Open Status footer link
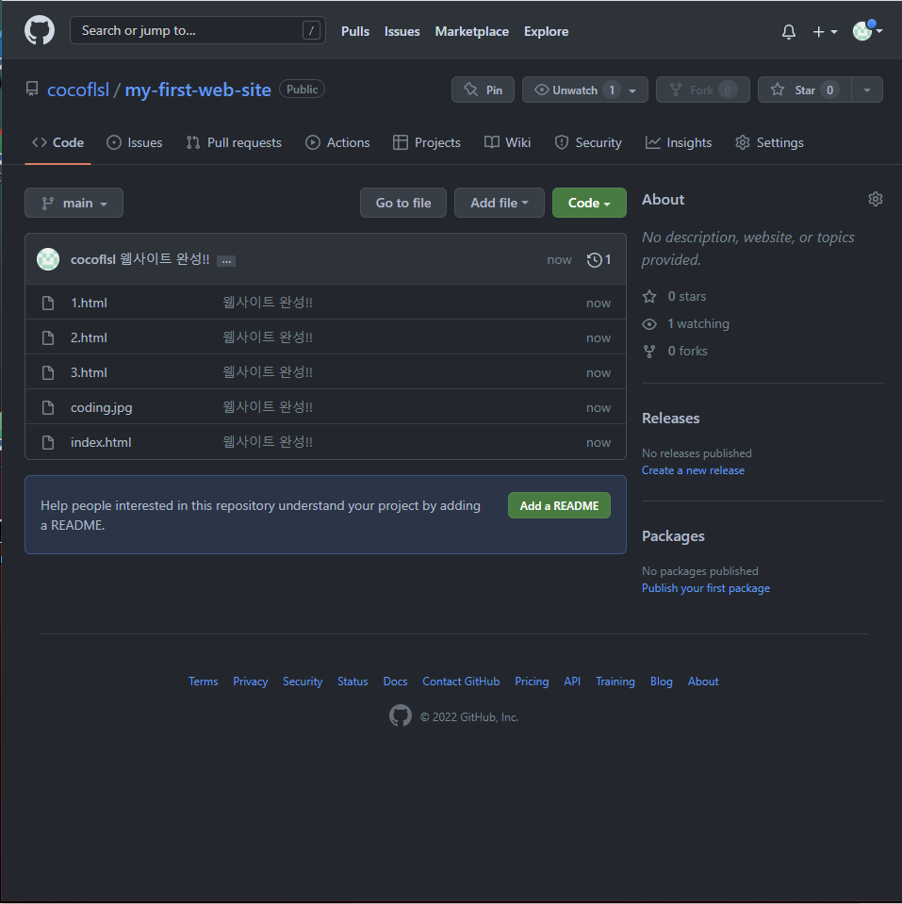Viewport: 902px width, 904px height. (x=353, y=682)
